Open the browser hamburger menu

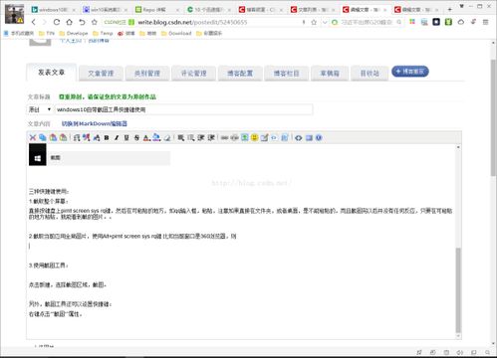[485, 22]
